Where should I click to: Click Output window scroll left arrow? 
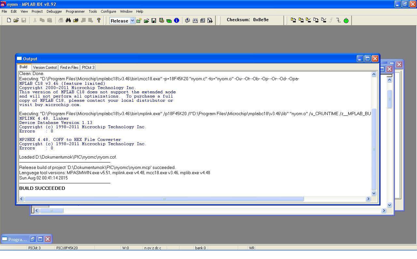pos(22,199)
